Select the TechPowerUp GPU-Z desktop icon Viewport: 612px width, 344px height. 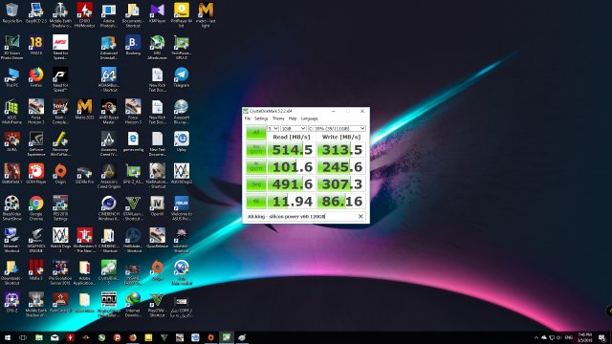tap(181, 48)
